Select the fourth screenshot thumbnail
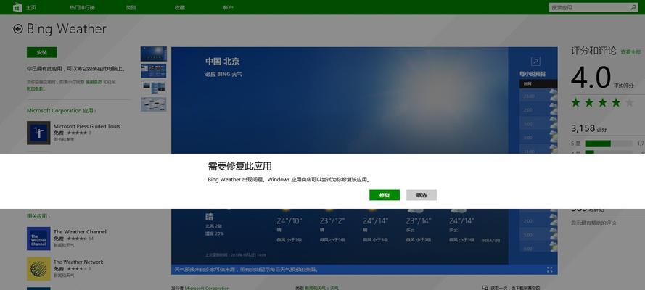Screen dimensions: 645x290 [154, 104]
